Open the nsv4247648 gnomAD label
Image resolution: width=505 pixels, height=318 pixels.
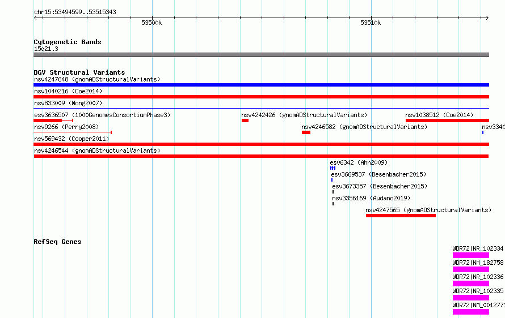pyautogui.click(x=97, y=79)
